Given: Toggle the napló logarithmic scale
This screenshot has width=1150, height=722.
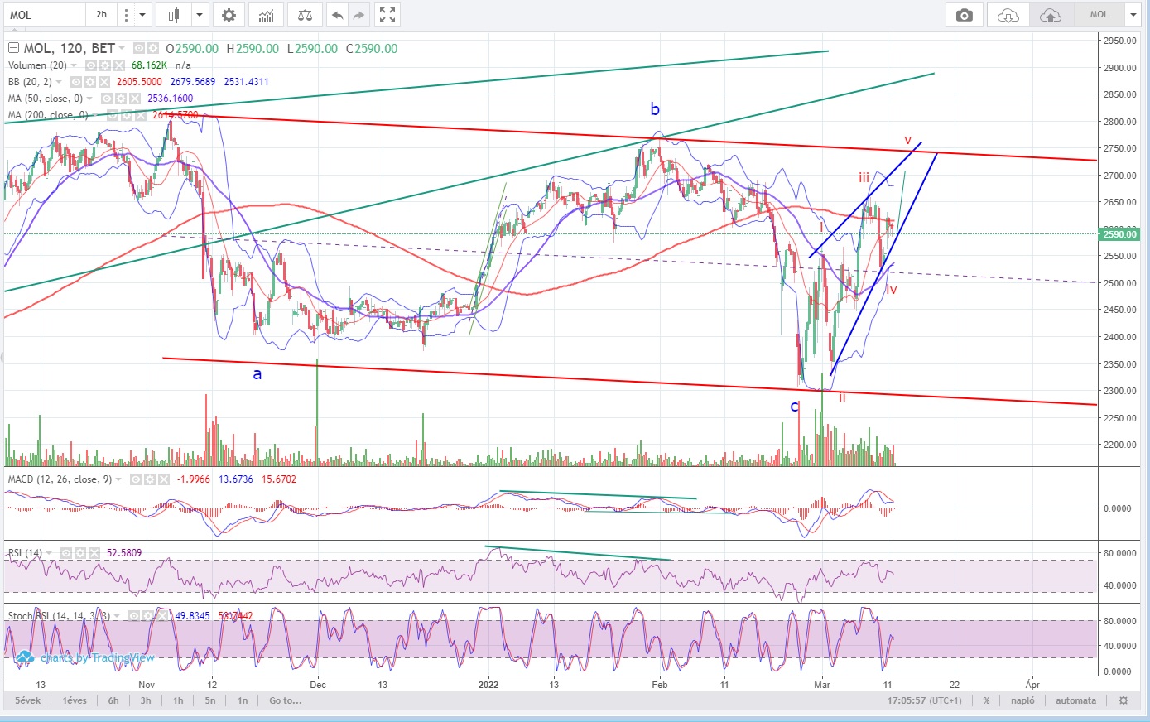Looking at the screenshot, I should 1022,700.
